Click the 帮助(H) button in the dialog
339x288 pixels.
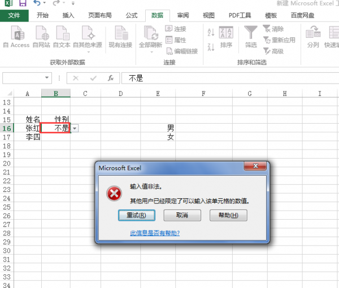(x=228, y=215)
